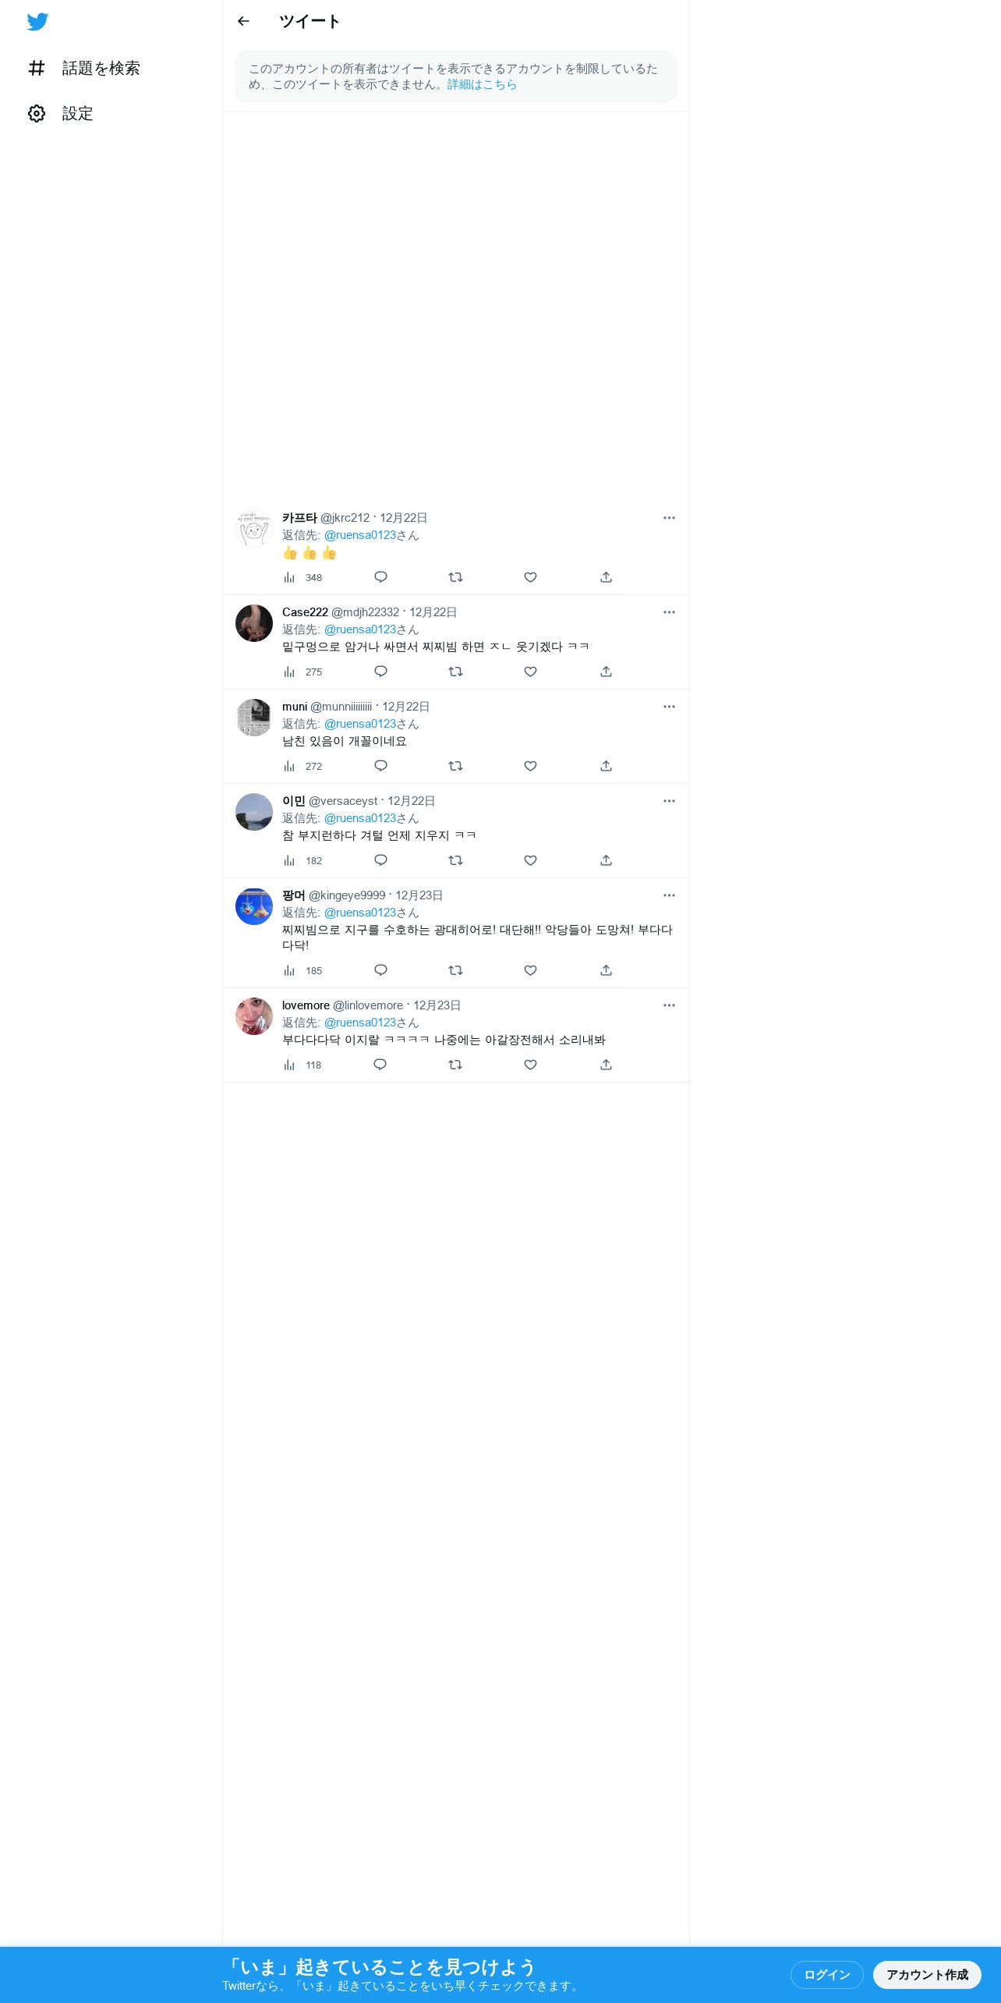Open 設定 settings menu item

point(61,113)
